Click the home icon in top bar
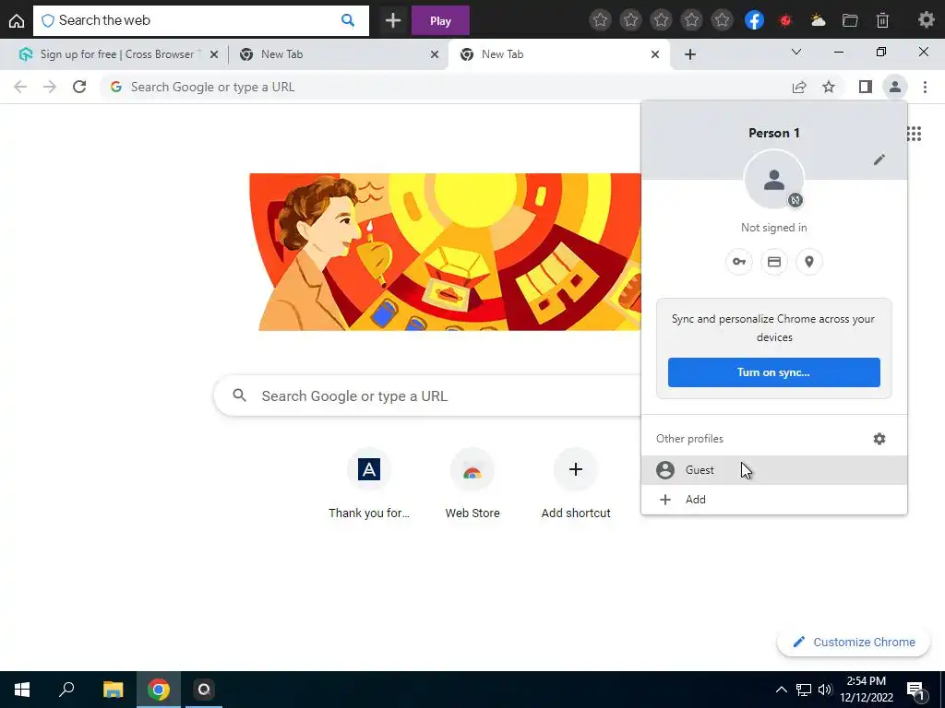 pos(17,20)
